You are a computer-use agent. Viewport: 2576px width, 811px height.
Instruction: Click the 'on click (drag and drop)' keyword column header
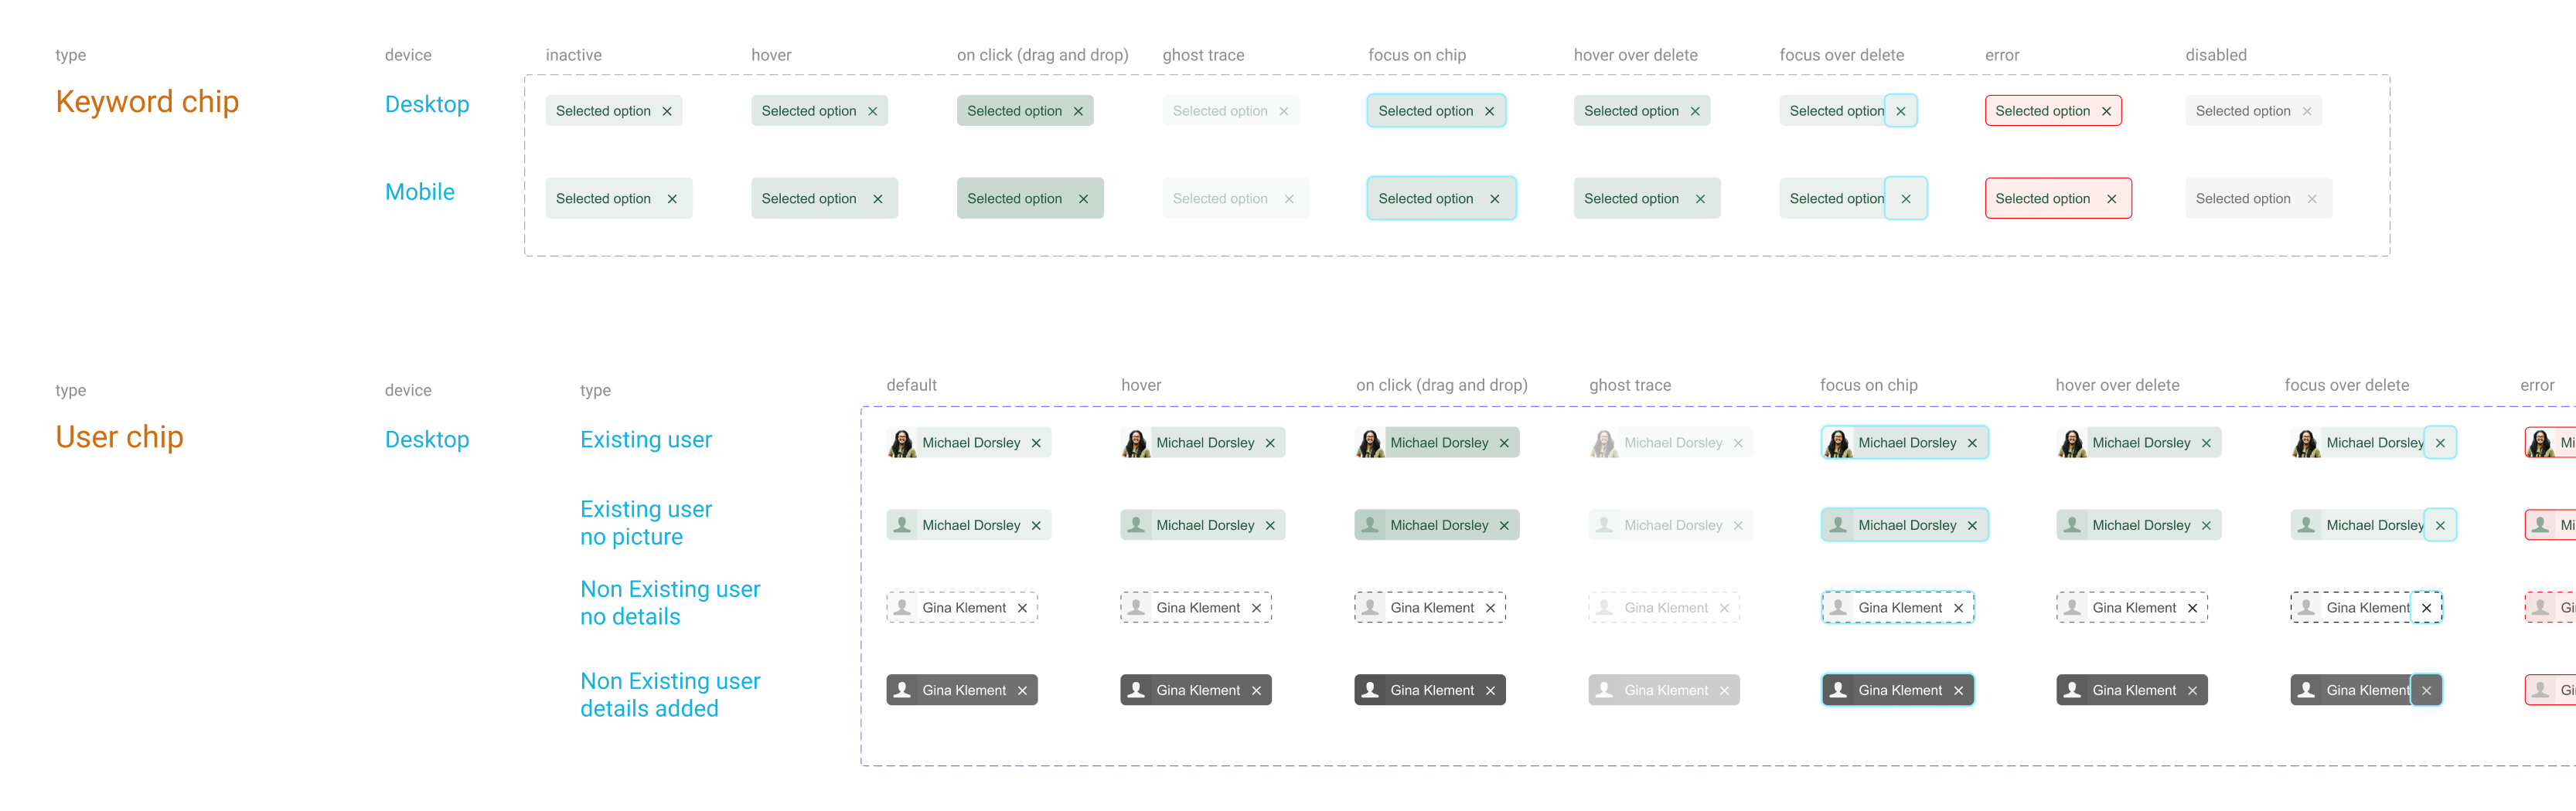coord(1043,55)
